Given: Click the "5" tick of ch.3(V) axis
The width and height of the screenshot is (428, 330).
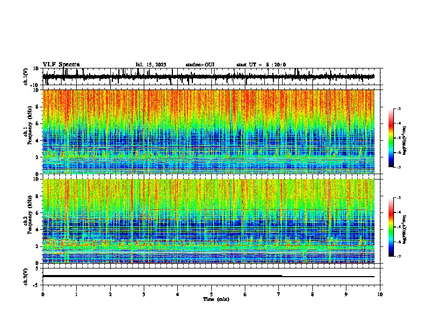Looking at the screenshot, I should (x=38, y=269).
